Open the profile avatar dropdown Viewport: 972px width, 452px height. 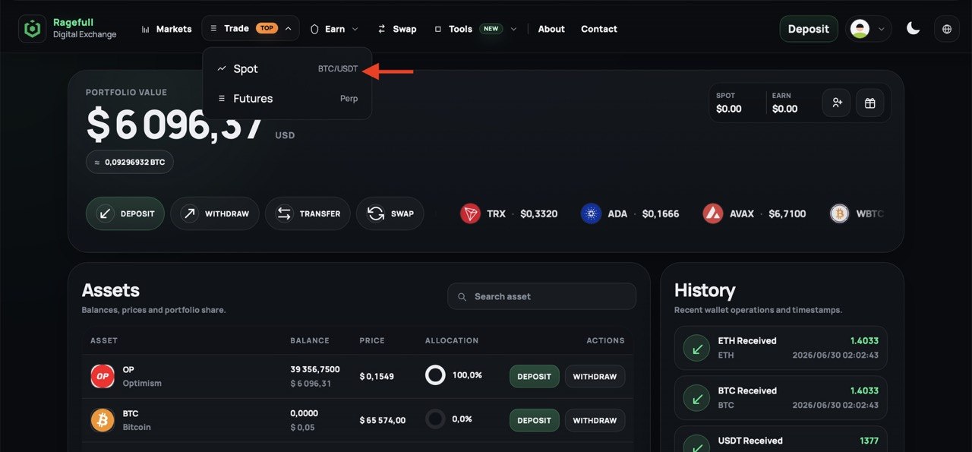pos(868,29)
